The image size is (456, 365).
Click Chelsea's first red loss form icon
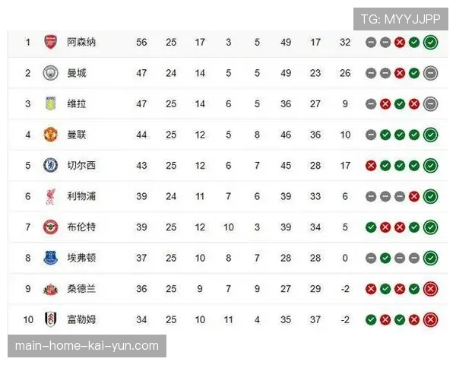point(371,165)
